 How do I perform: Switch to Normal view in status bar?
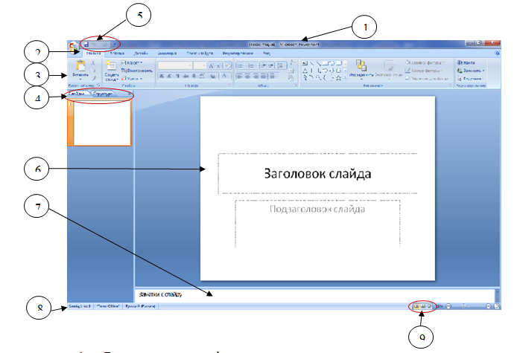414,306
